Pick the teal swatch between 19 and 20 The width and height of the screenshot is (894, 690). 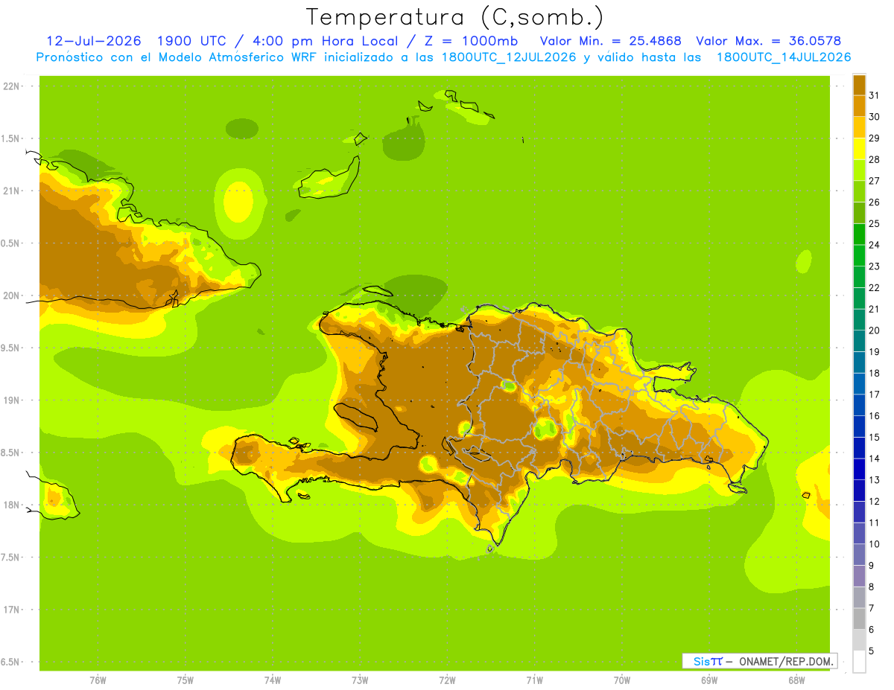click(x=859, y=341)
